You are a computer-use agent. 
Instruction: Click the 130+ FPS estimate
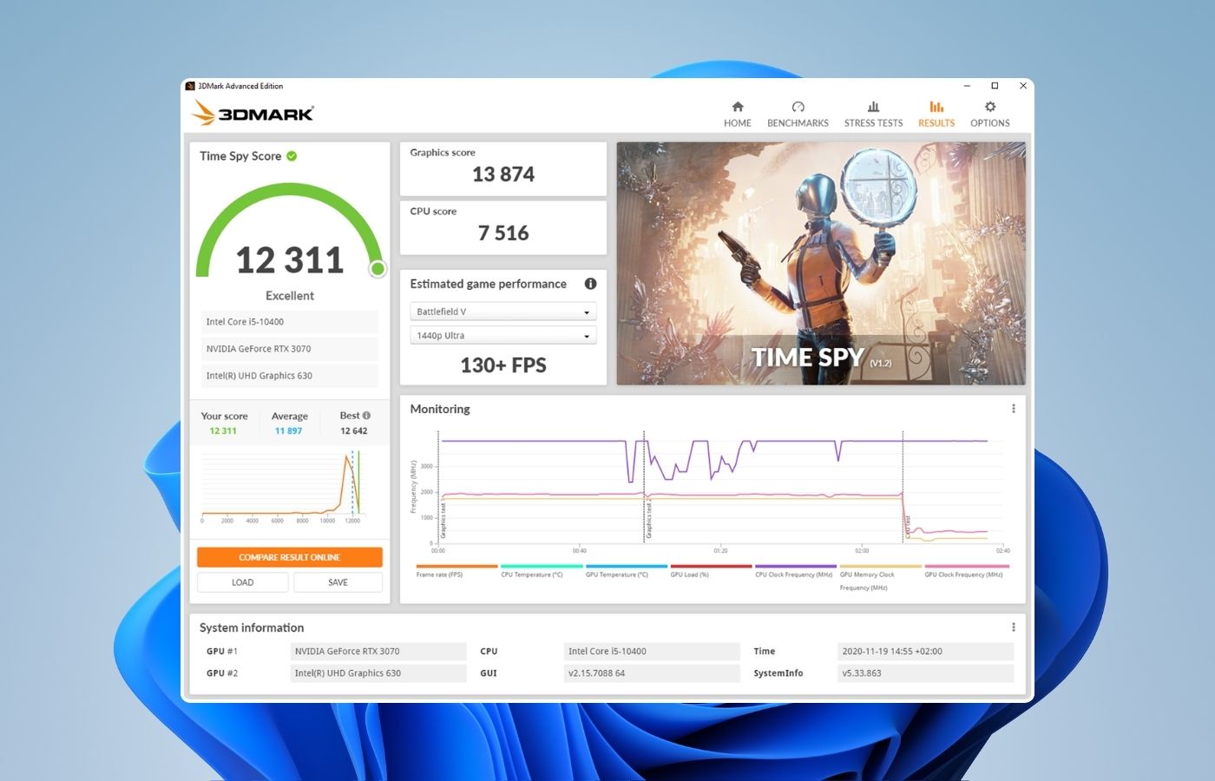coord(503,365)
